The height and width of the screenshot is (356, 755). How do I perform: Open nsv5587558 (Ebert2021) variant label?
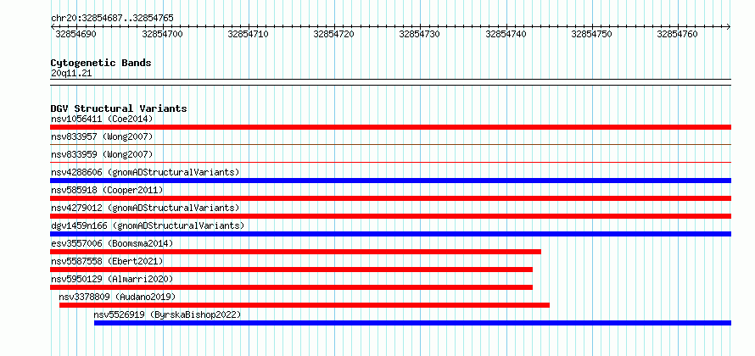pos(107,261)
